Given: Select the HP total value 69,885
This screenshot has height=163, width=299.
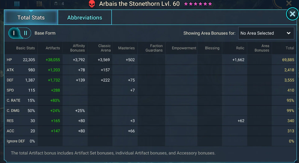Looking at the screenshot, I should coord(288,60).
